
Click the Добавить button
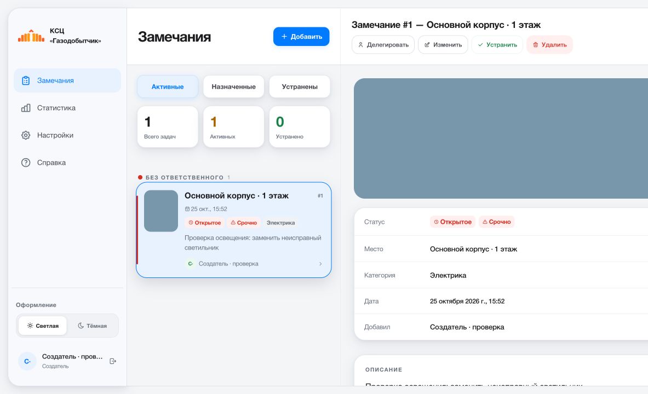pyautogui.click(x=301, y=37)
